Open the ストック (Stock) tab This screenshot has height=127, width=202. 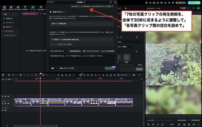[11, 8]
